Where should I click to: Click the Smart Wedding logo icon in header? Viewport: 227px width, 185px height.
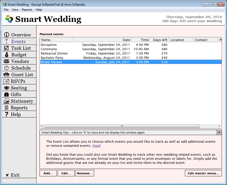coord(9,19)
